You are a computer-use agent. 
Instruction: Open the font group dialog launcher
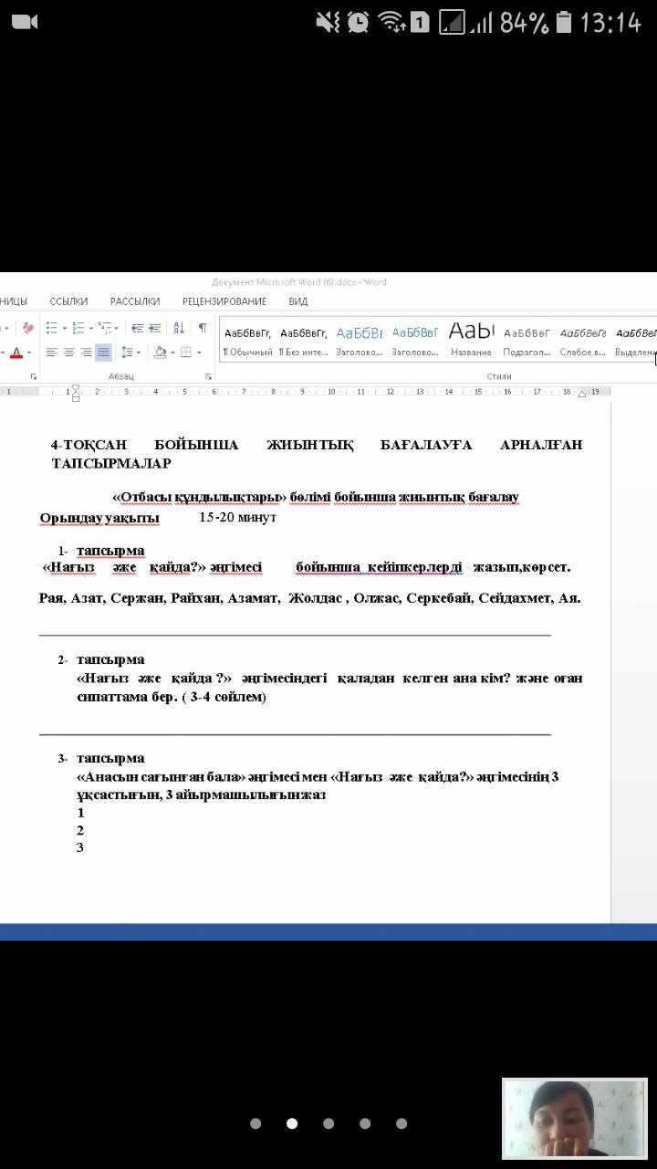click(34, 376)
